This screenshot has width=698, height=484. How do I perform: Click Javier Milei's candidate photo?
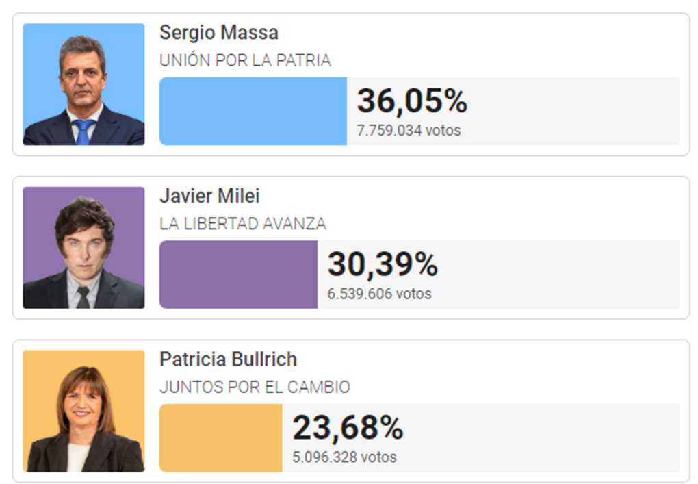tap(83, 248)
